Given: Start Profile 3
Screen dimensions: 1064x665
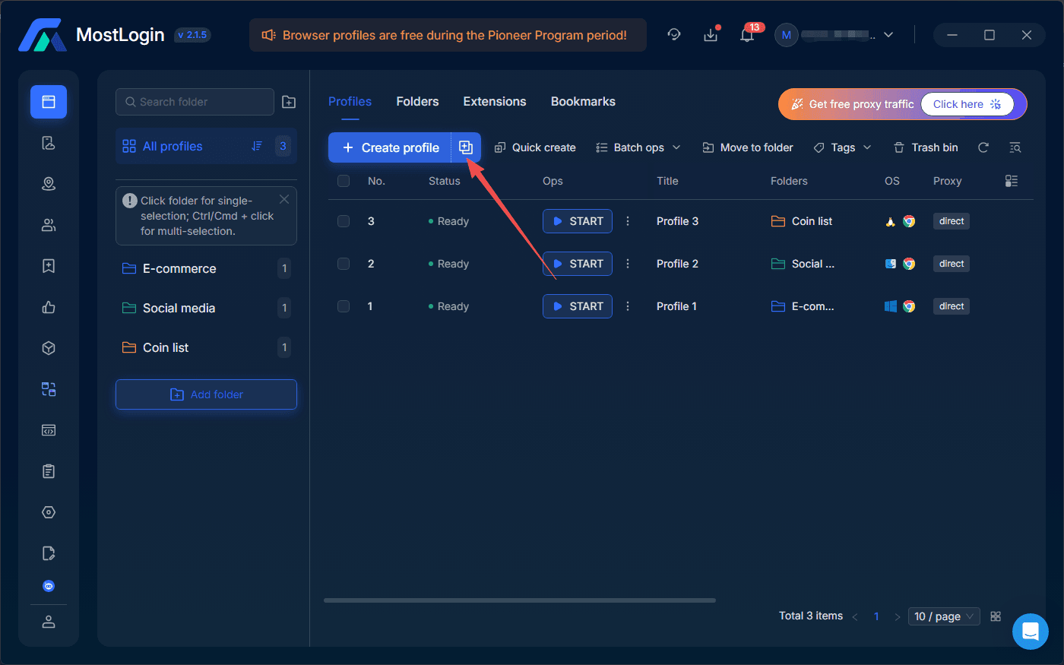Looking at the screenshot, I should [578, 221].
